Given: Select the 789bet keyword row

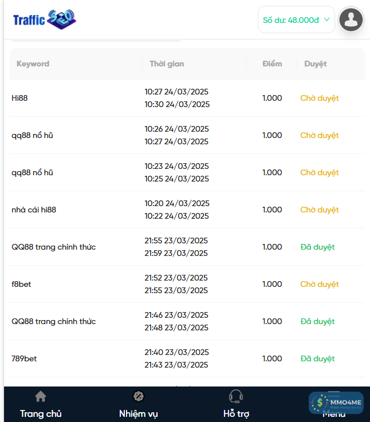Looking at the screenshot, I should click(24, 358).
